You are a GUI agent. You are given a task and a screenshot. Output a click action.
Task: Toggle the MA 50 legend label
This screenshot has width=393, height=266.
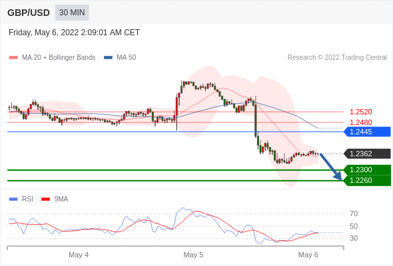coord(127,58)
